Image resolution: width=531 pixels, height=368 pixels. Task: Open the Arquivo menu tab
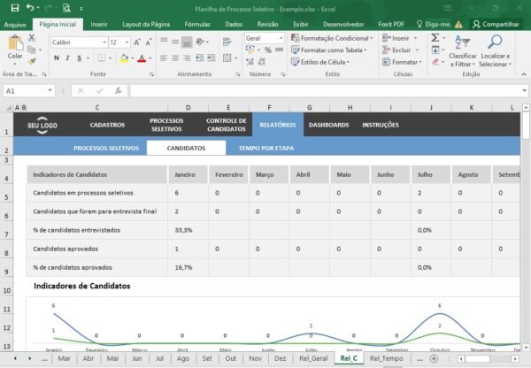(x=15, y=25)
